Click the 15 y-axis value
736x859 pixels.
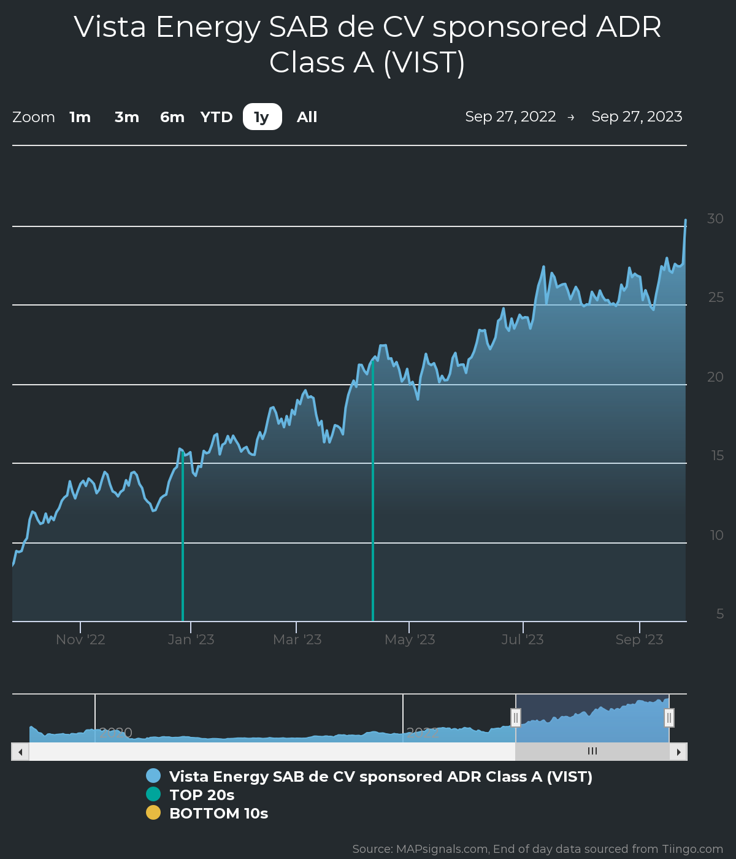[x=718, y=456]
